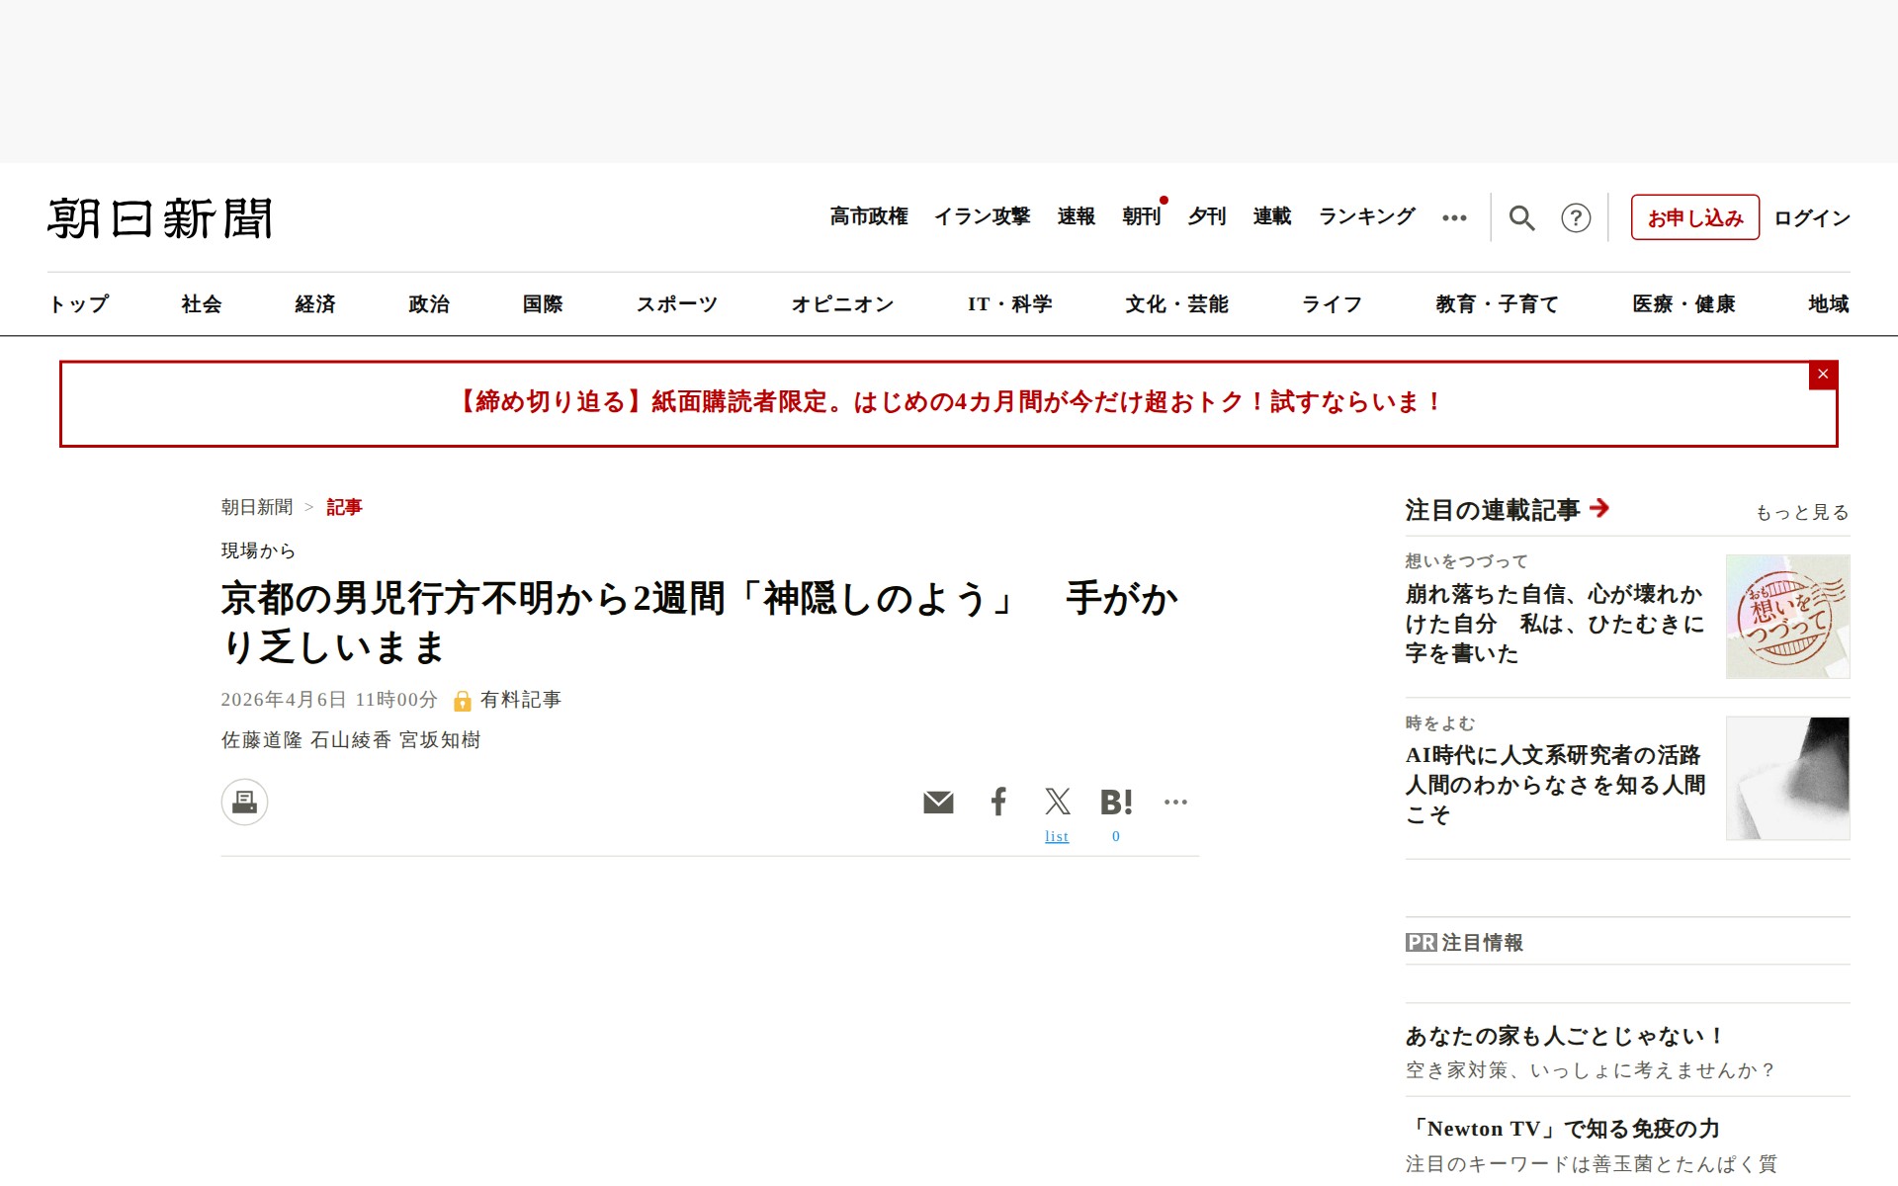Image resolution: width=1898 pixels, height=1186 pixels.
Task: Click the ログイン link
Action: [1811, 217]
